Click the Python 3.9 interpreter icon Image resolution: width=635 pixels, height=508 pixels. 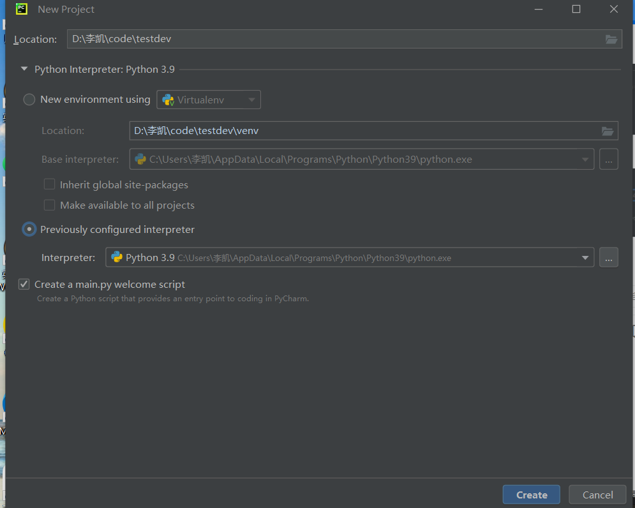pyautogui.click(x=117, y=257)
